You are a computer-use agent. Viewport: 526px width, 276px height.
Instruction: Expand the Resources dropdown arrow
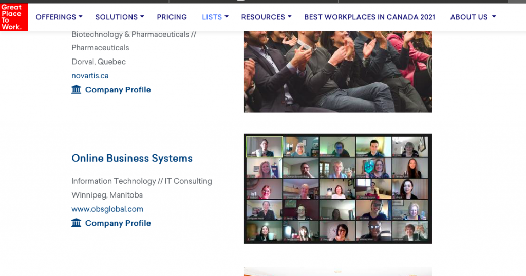pyautogui.click(x=290, y=17)
